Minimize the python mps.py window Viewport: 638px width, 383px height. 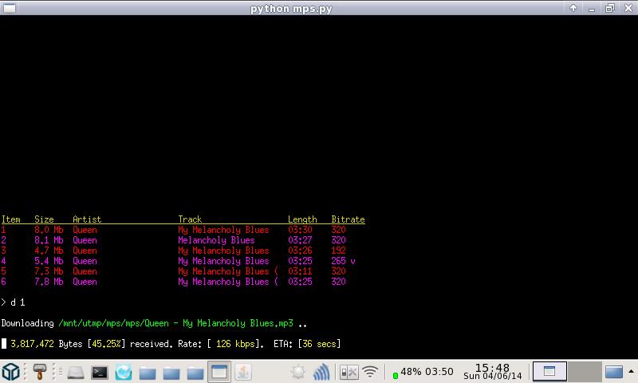pos(591,8)
